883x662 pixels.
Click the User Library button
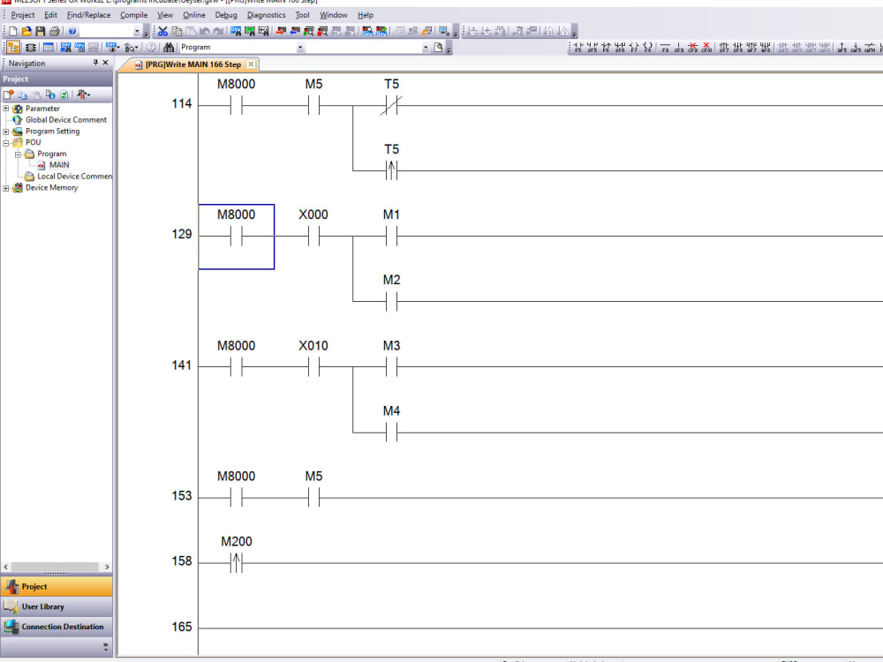pos(57,606)
